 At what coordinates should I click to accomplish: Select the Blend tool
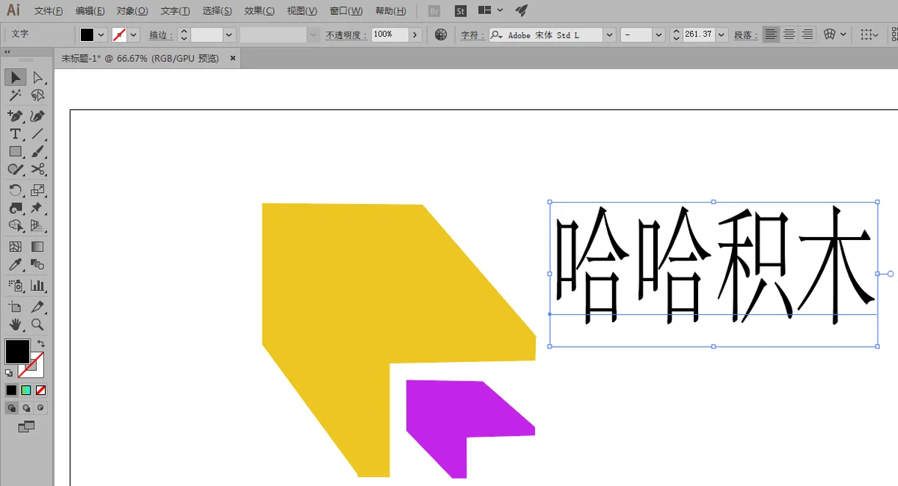[37, 264]
